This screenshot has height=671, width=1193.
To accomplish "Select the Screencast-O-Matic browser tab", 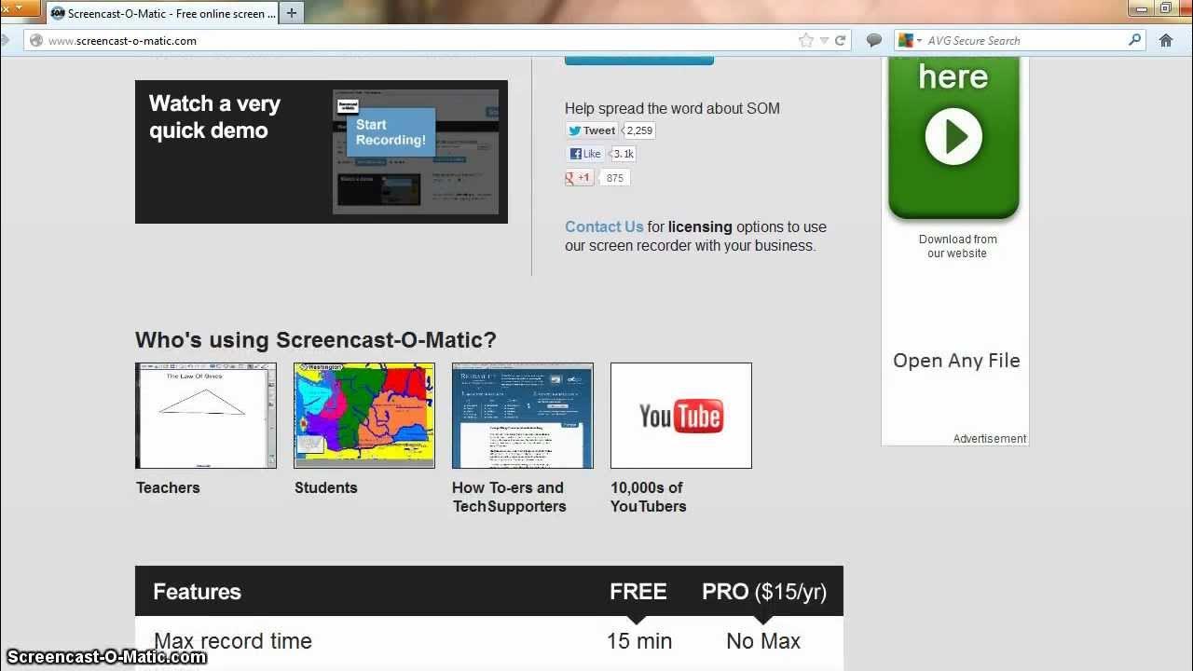I will [x=162, y=13].
